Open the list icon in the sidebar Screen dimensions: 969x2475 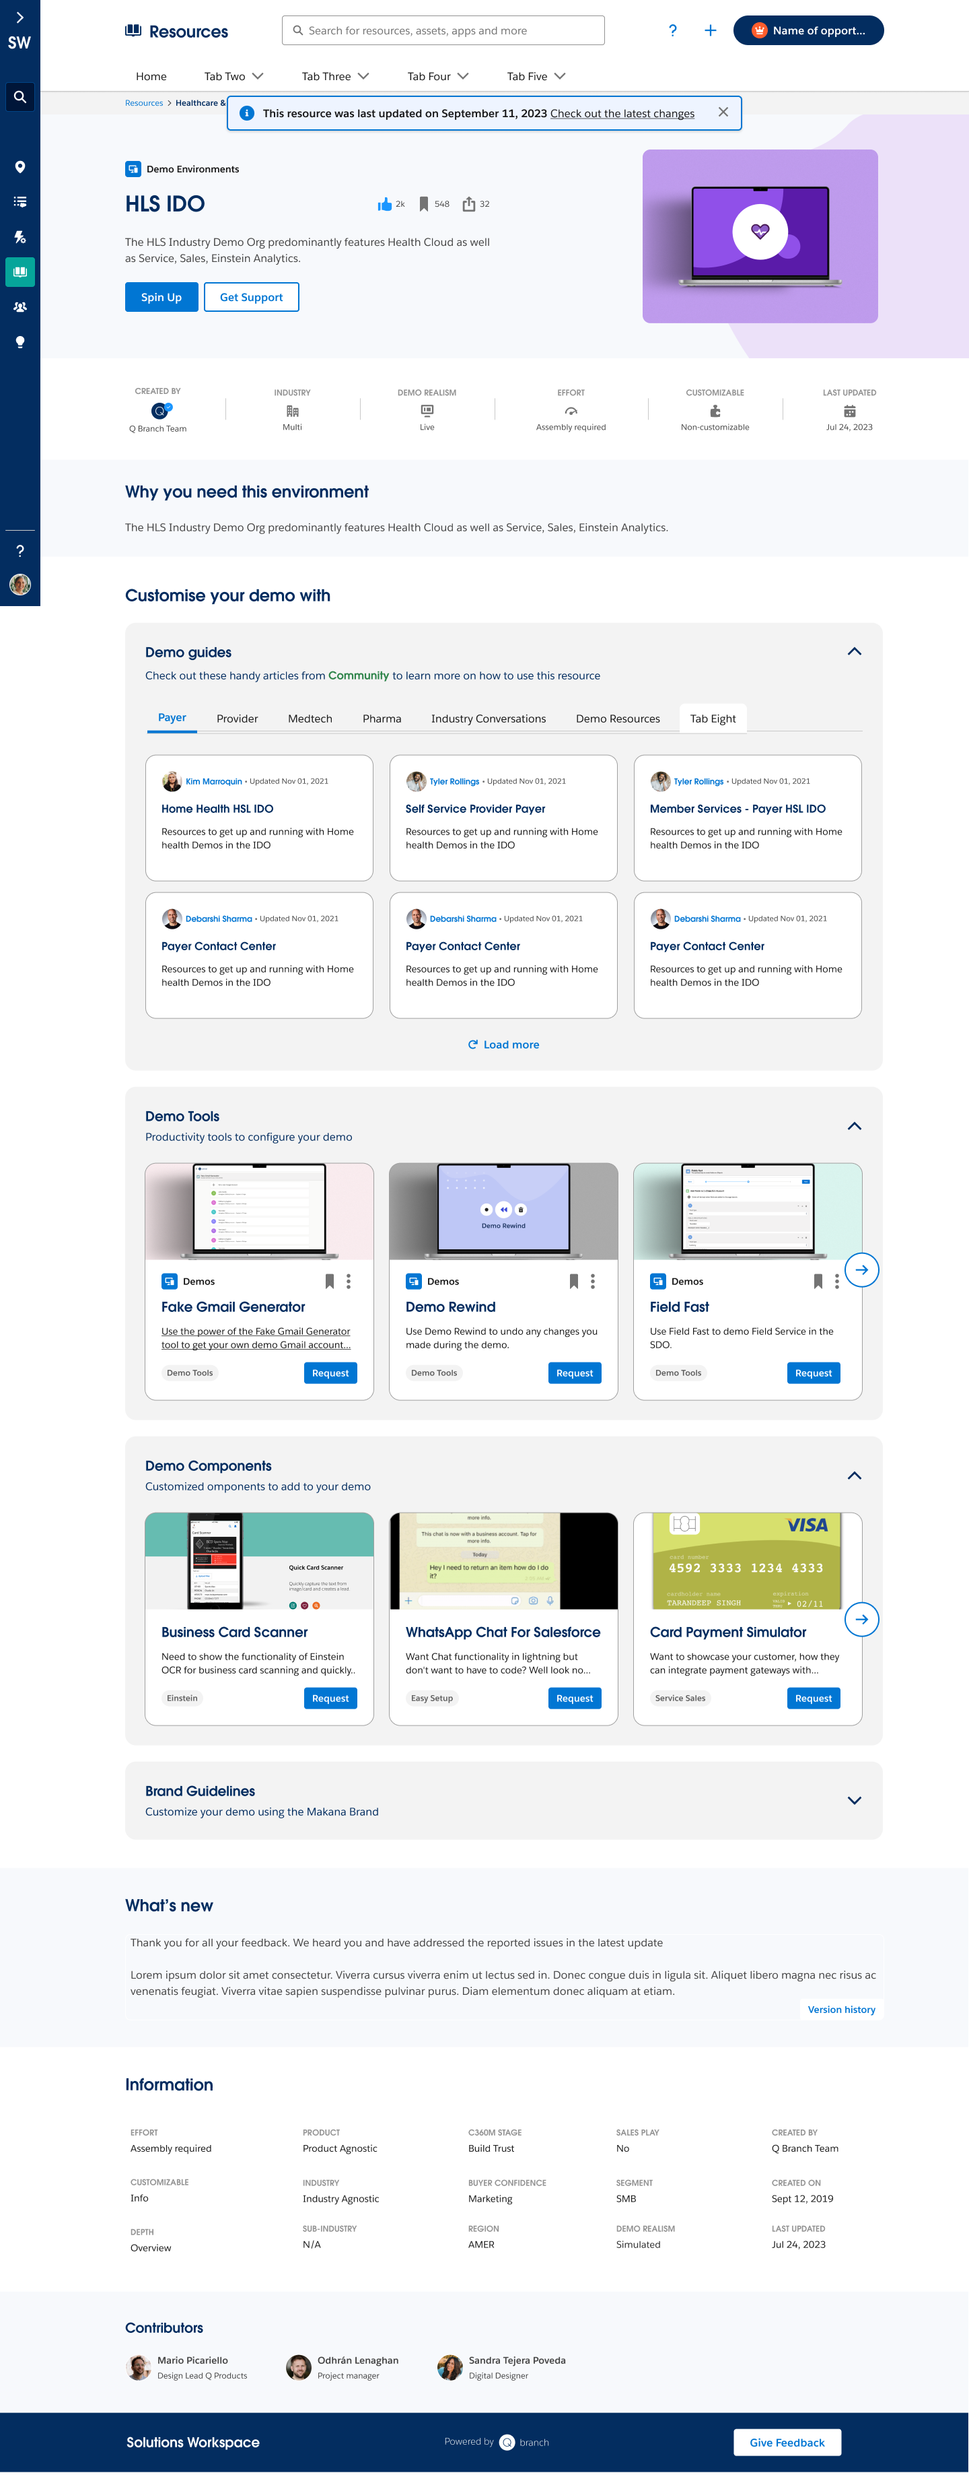pyautogui.click(x=20, y=202)
